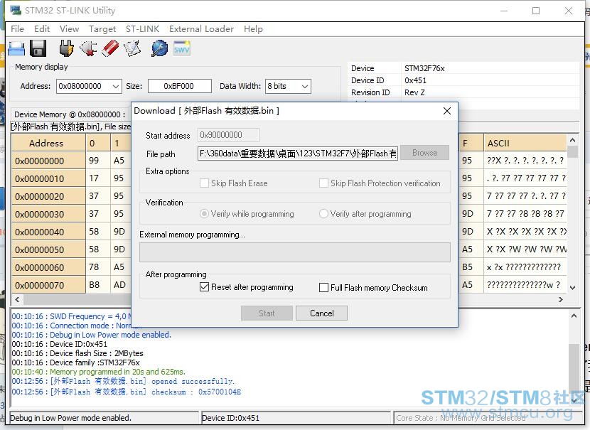Open the File menu

pos(17,29)
